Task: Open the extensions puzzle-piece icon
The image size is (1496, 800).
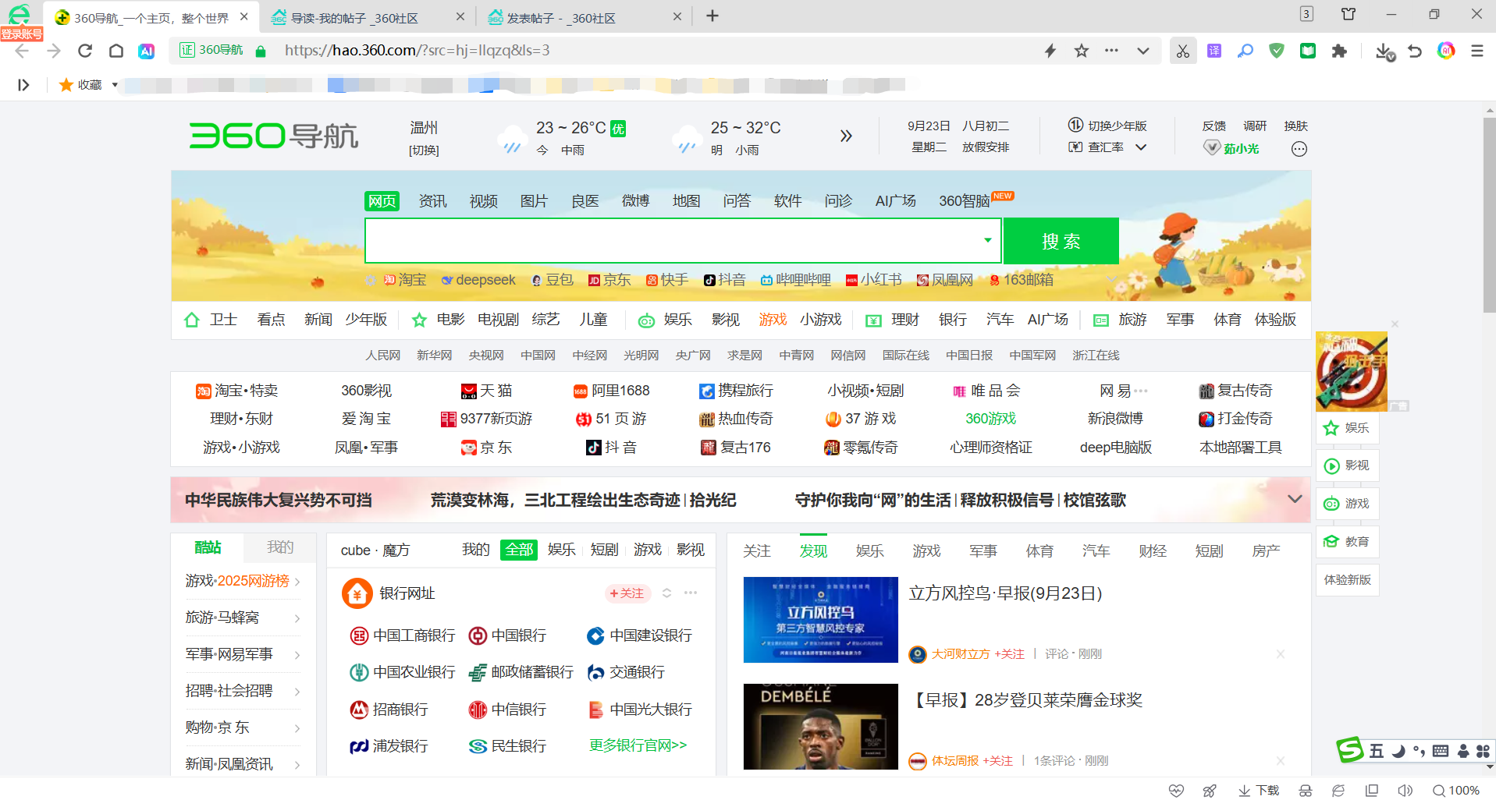Action: (x=1339, y=51)
